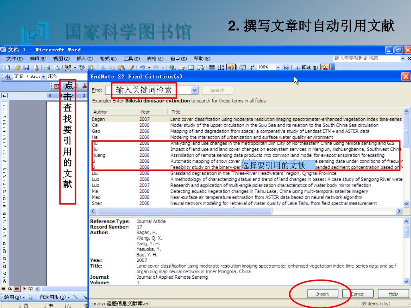The width and height of the screenshot is (411, 308).
Task: Click the Spelling and grammar check icon
Action: coord(82,67)
